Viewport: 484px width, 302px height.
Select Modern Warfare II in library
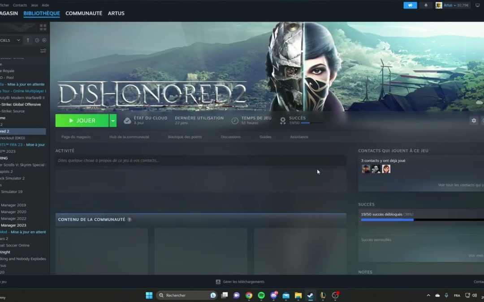click(22, 98)
